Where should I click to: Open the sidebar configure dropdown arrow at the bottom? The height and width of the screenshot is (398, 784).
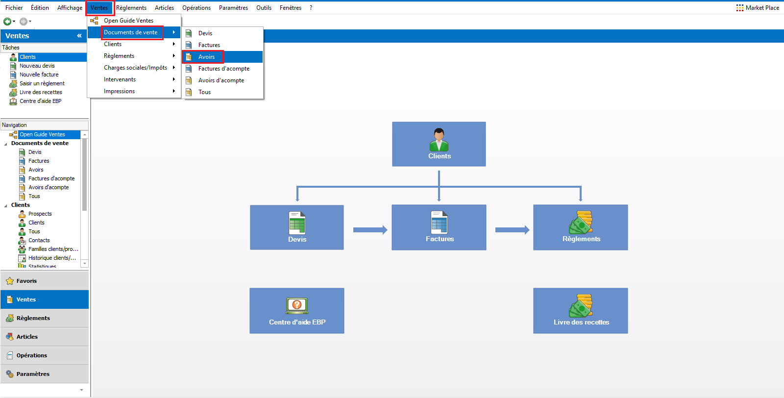click(x=81, y=390)
